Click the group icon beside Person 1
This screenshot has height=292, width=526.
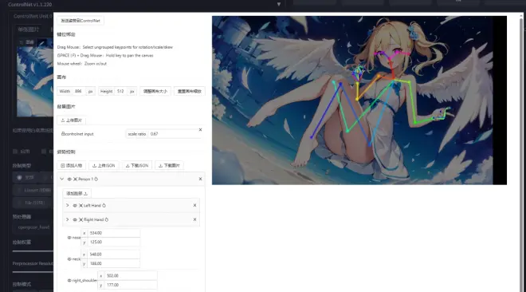(x=75, y=180)
